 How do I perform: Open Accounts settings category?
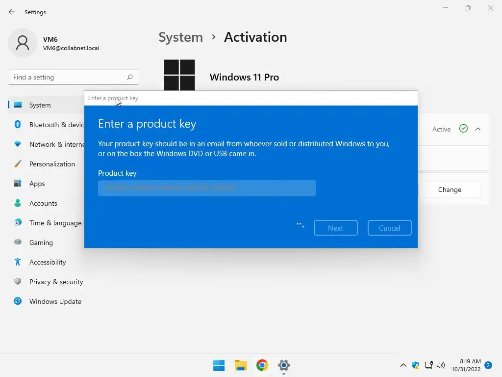46,203
